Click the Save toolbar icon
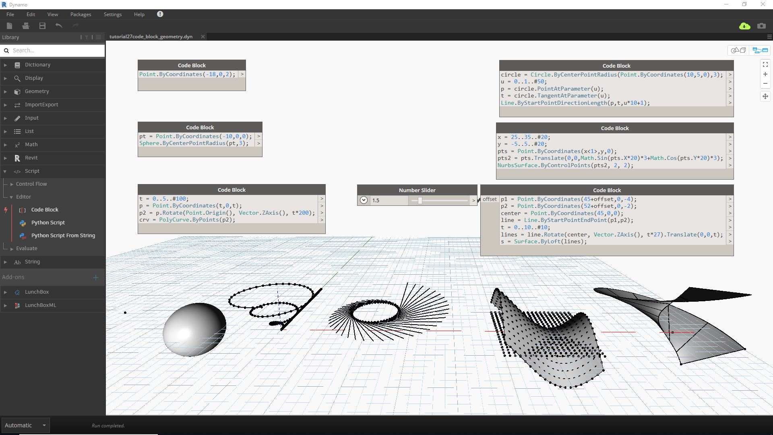The image size is (773, 435). coord(42,26)
